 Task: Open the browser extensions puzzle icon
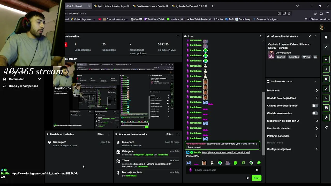coord(321,13)
